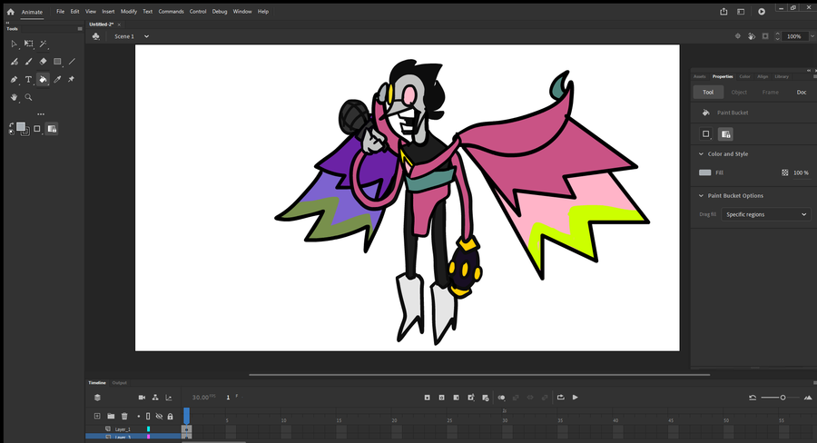
Task: Switch to the Color panel tab
Action: point(744,76)
